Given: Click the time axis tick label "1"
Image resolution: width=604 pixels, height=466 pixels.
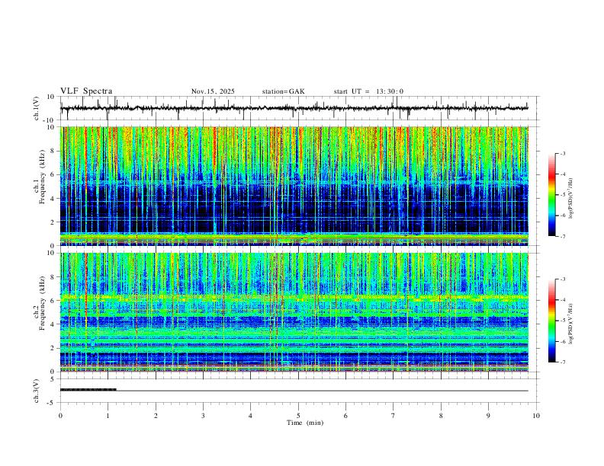Looking at the screenshot, I should click(x=108, y=416).
